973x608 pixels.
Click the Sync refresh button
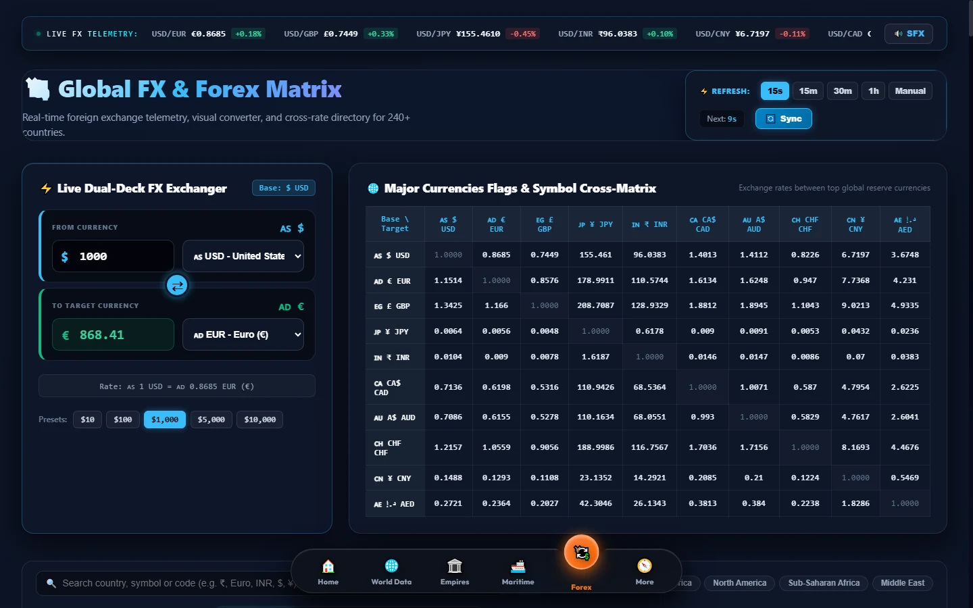[784, 119]
